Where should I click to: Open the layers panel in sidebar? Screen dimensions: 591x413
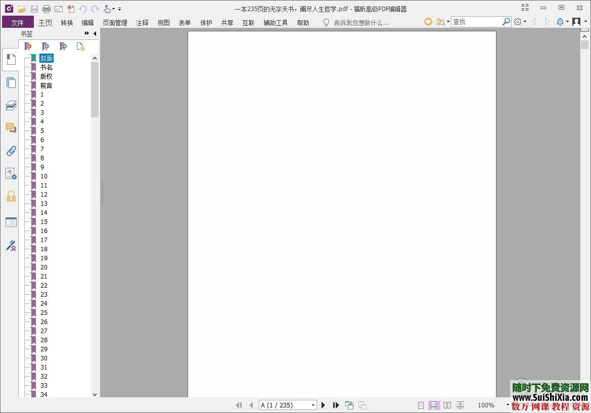pyautogui.click(x=11, y=105)
